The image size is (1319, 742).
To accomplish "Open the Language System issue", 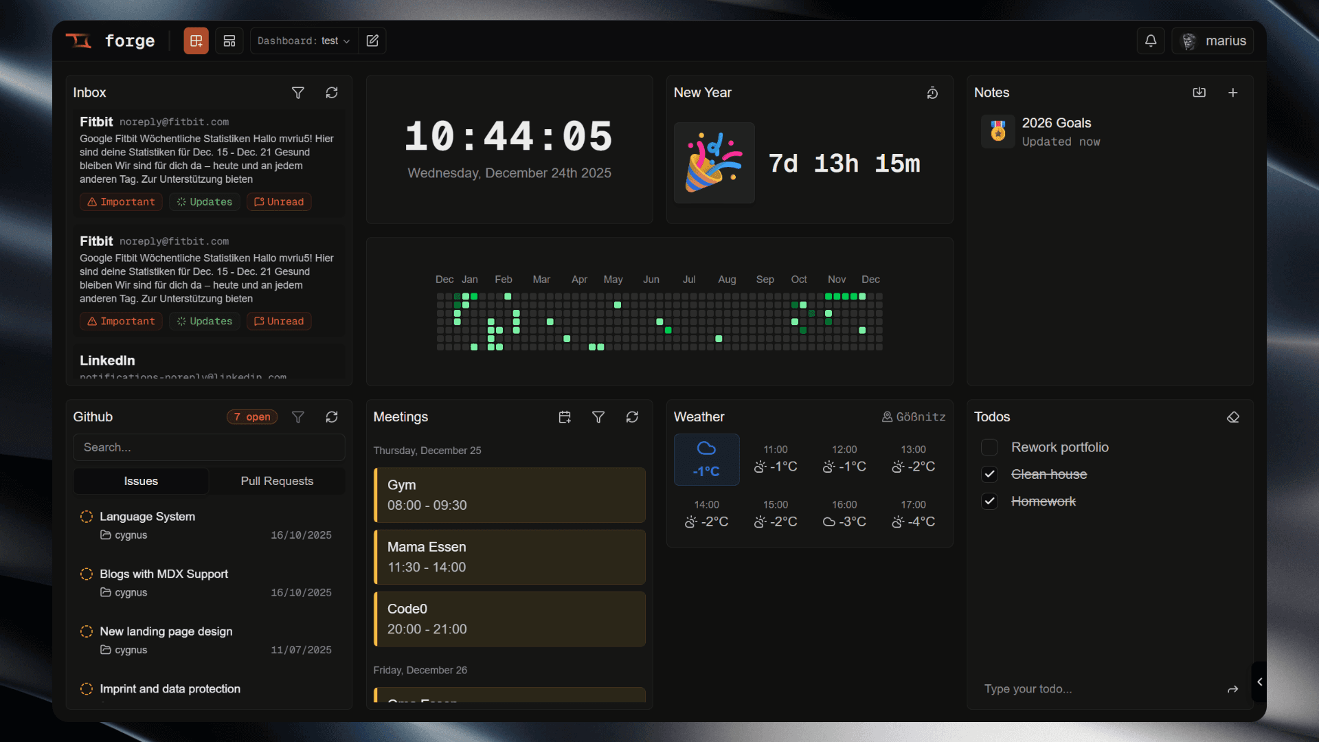I will pos(209,526).
